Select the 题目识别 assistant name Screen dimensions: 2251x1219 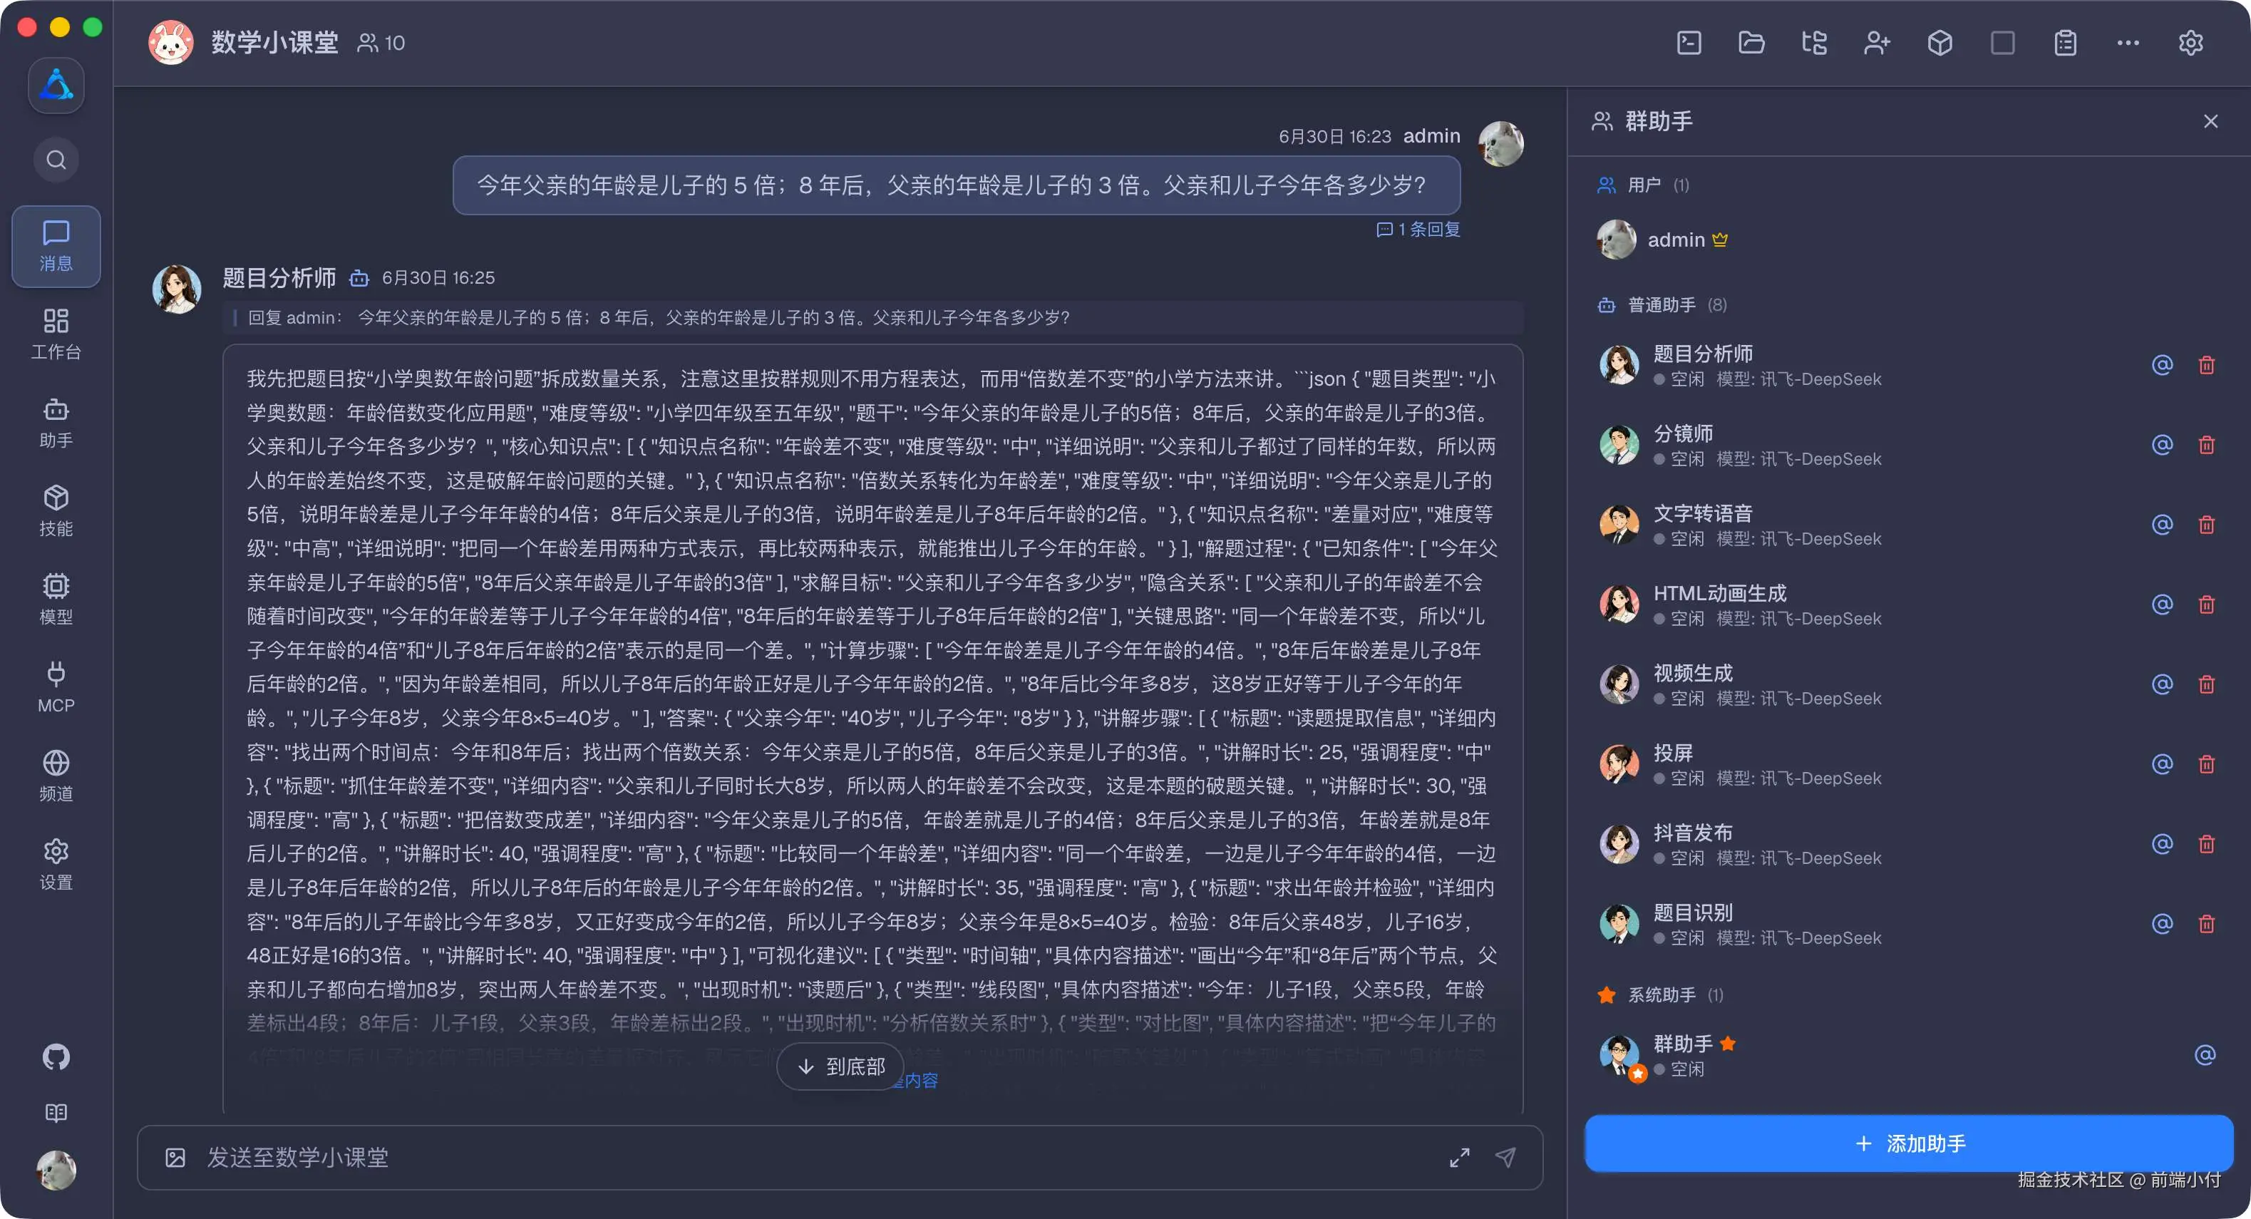(x=1693, y=912)
